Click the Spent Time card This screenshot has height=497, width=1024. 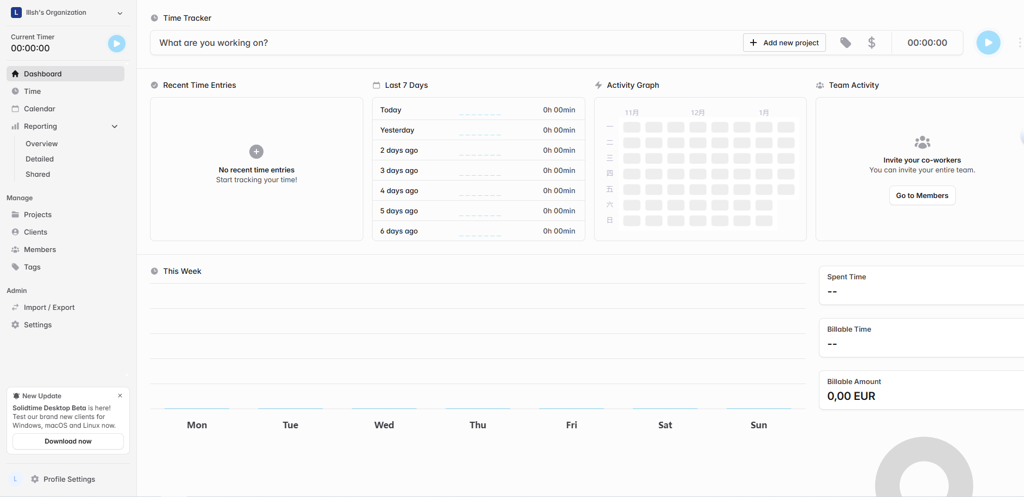click(x=921, y=285)
